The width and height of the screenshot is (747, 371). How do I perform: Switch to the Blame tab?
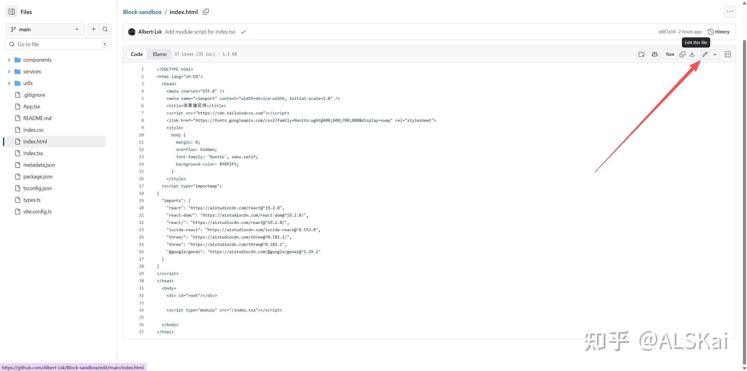point(159,54)
